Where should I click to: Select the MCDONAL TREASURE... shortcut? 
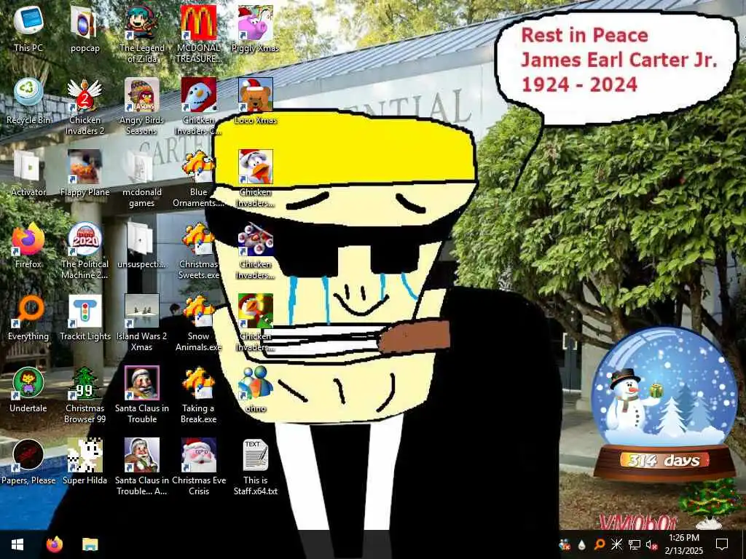point(198,34)
